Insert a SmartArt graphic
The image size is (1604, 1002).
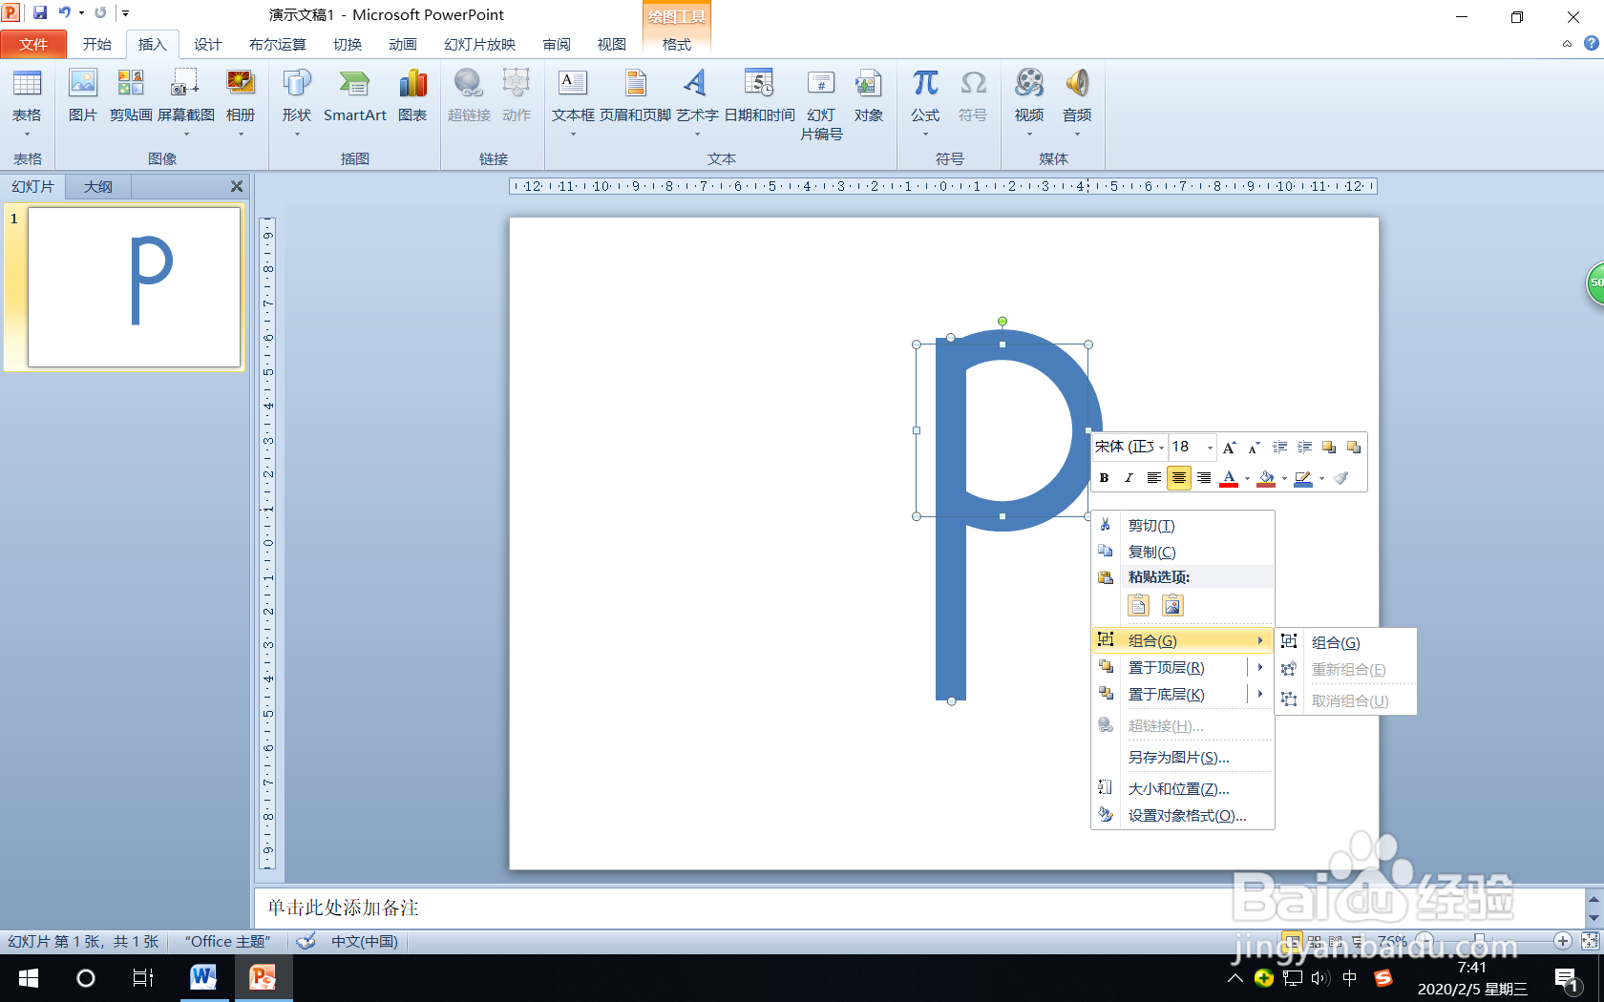[x=354, y=95]
